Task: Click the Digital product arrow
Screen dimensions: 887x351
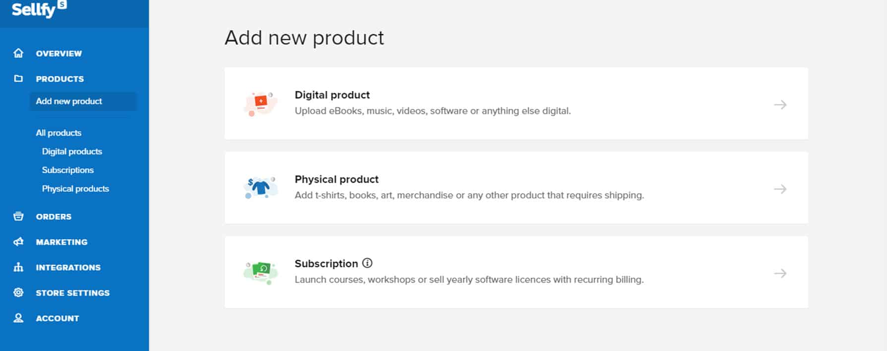Action: click(x=780, y=104)
